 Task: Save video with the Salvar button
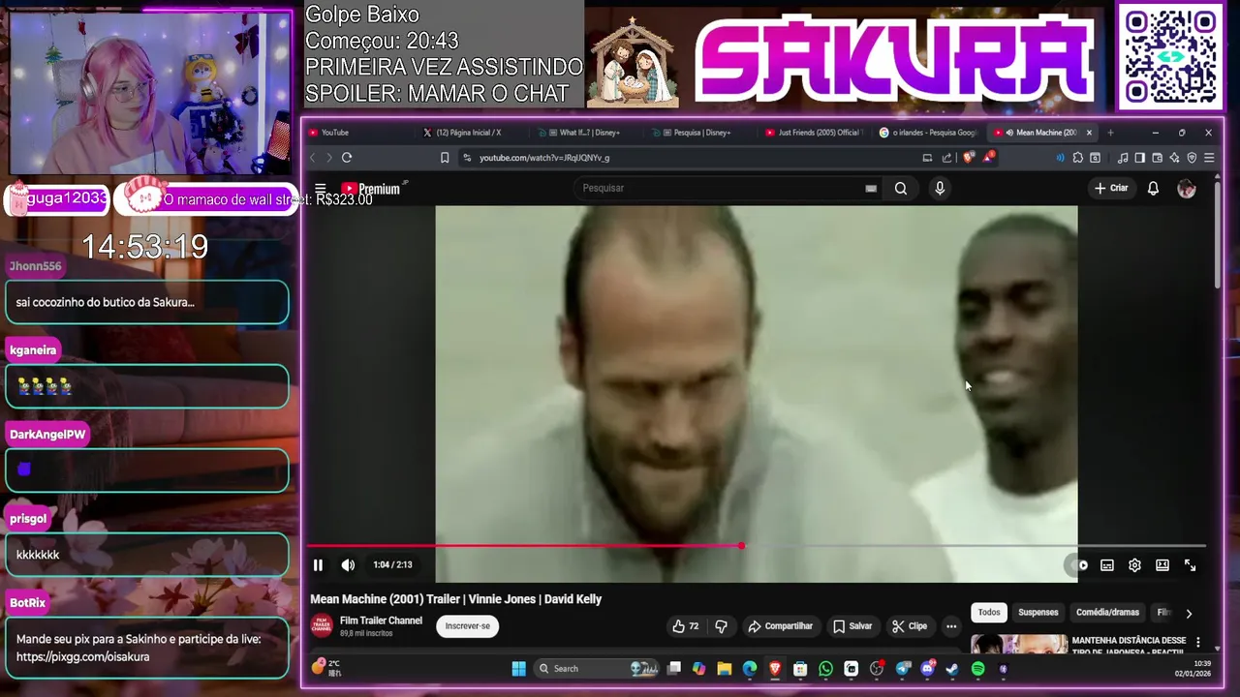pos(852,626)
